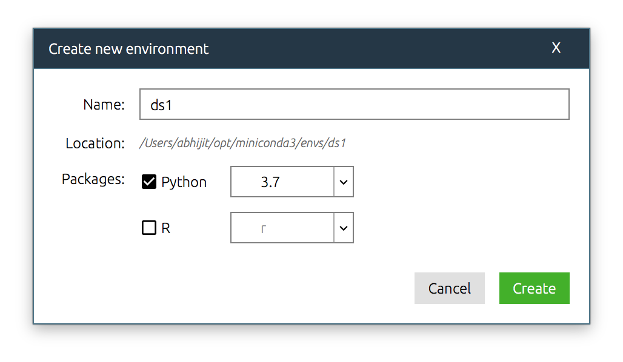Close the Create new environment dialog
Image resolution: width=623 pixels, height=362 pixels.
556,48
